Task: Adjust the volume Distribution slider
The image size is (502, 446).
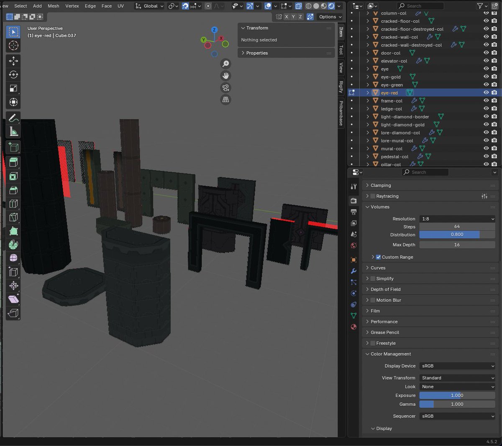Action: (x=457, y=234)
